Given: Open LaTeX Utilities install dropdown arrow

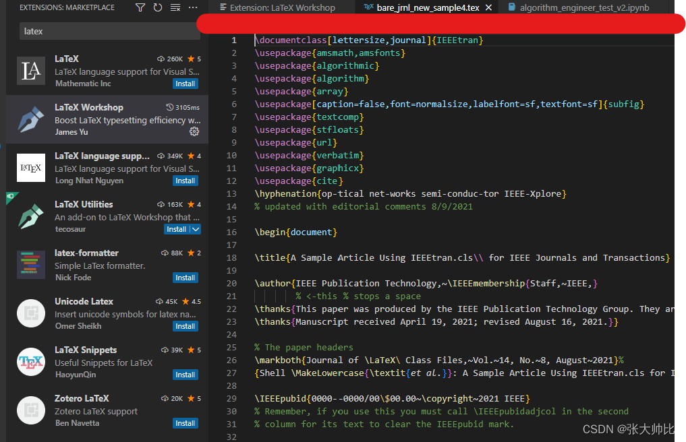Looking at the screenshot, I should [196, 229].
